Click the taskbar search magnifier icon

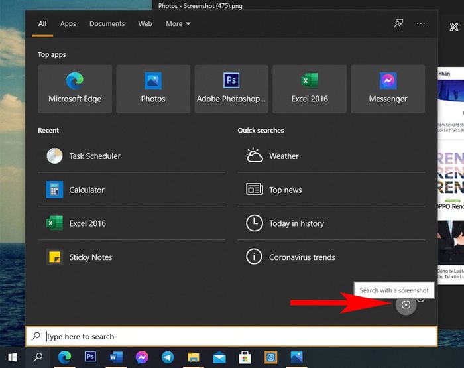pos(38,357)
